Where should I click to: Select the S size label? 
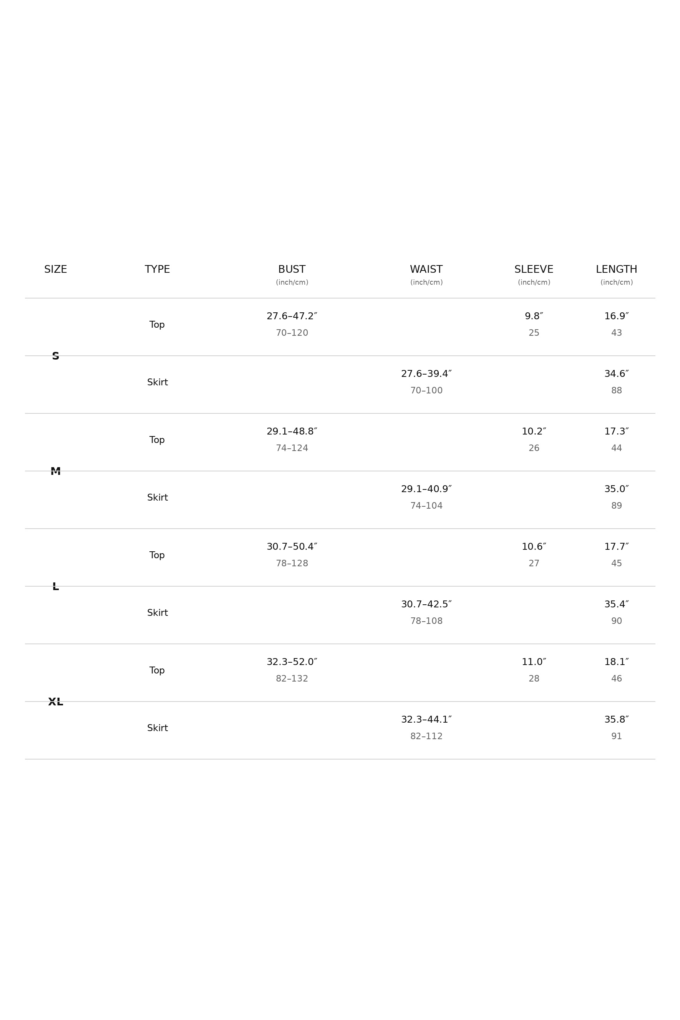point(55,356)
